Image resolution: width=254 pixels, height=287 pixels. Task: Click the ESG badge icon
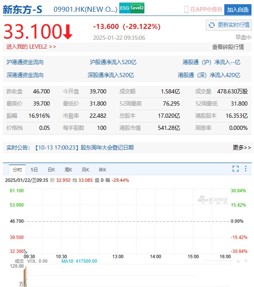tap(125, 8)
